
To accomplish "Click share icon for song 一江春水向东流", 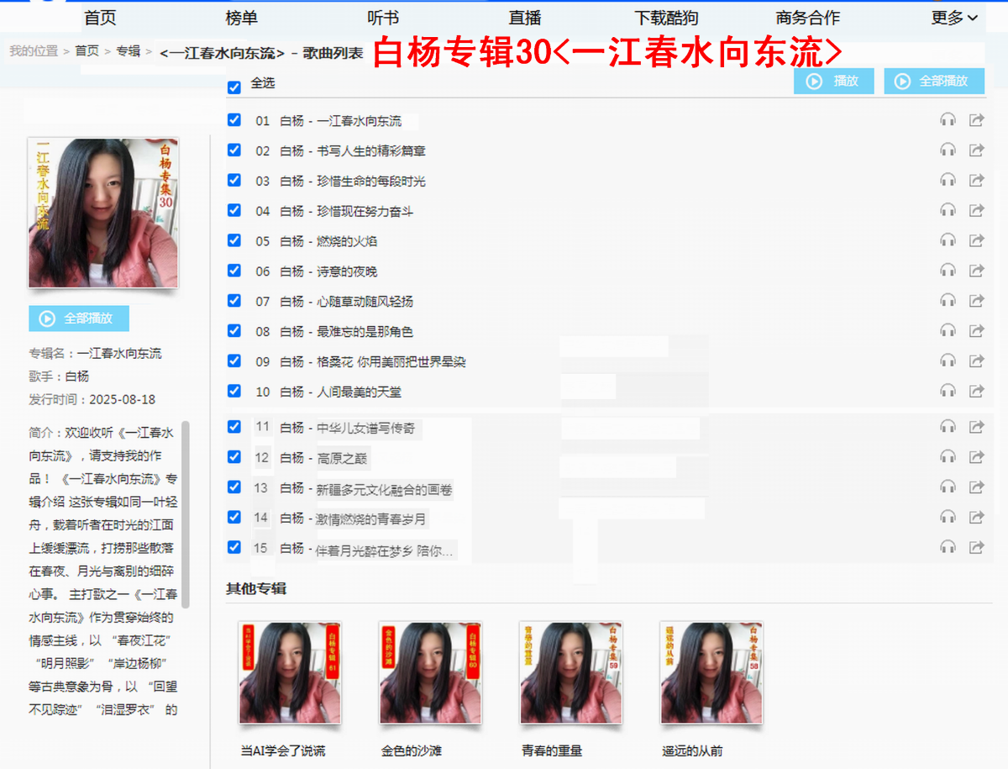I will click(976, 120).
